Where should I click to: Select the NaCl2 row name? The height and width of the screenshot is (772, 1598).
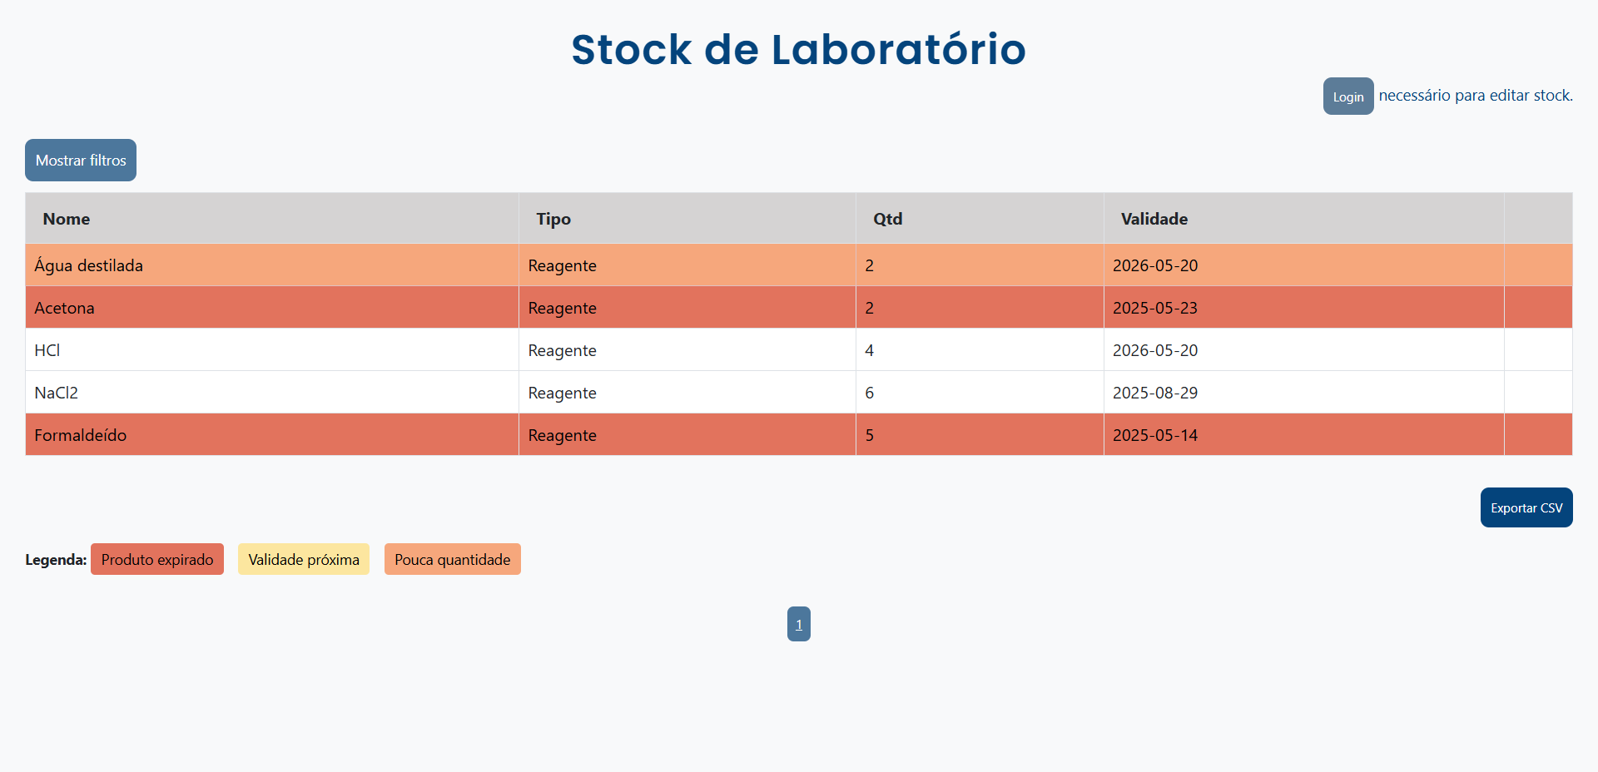pyautogui.click(x=57, y=393)
